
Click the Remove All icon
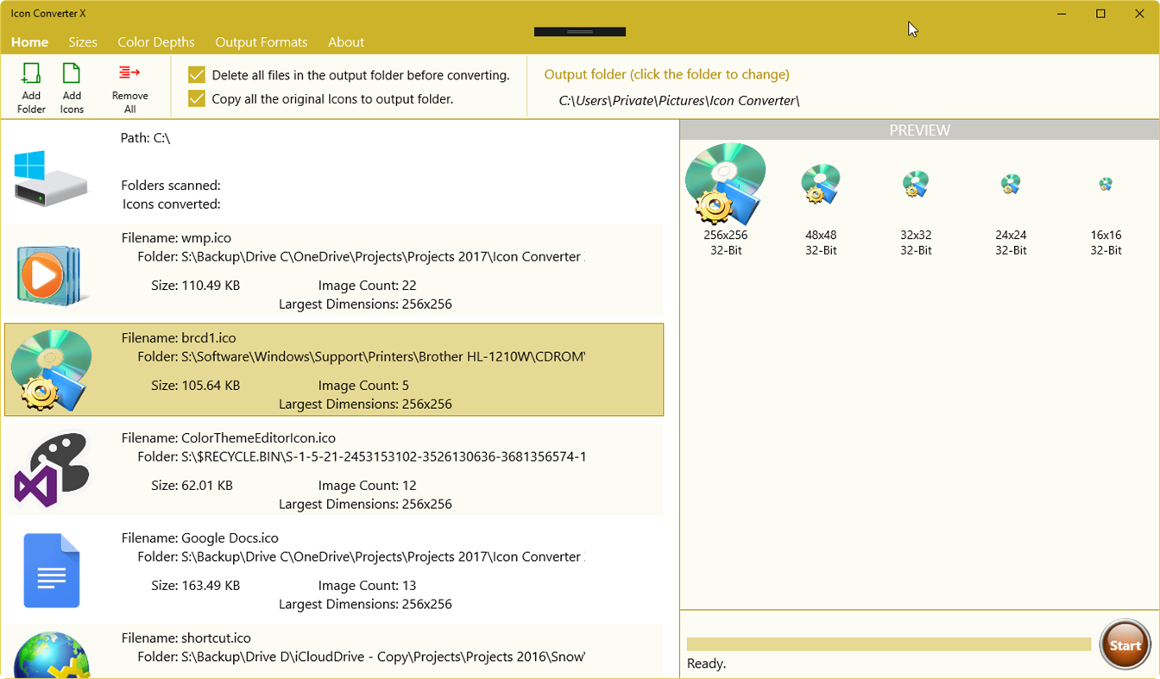coord(129,86)
